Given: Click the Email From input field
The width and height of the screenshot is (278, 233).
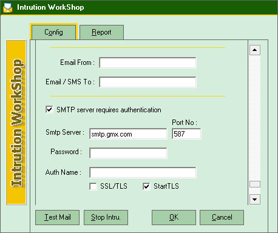Looking at the screenshot, I should coord(147,63).
